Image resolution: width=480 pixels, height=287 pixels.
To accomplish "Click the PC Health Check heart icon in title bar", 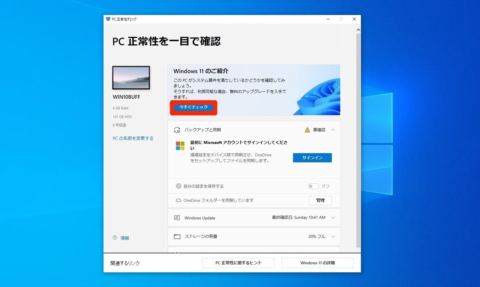I will click(108, 19).
